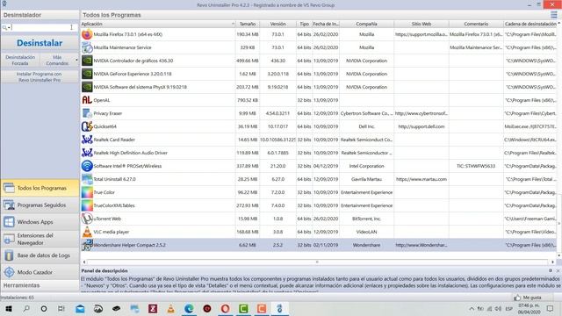Click the VLC media player cone icon
The width and height of the screenshot is (562, 316).
tap(87, 232)
